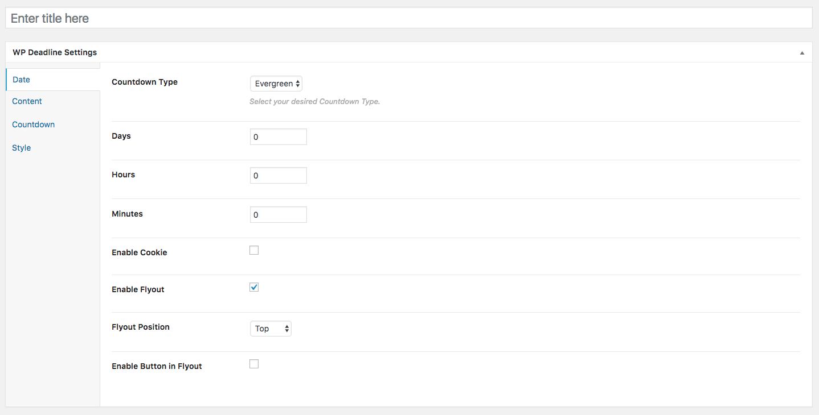Click the Countdown Type label
Viewport: 819px width, 415px height.
(x=145, y=82)
